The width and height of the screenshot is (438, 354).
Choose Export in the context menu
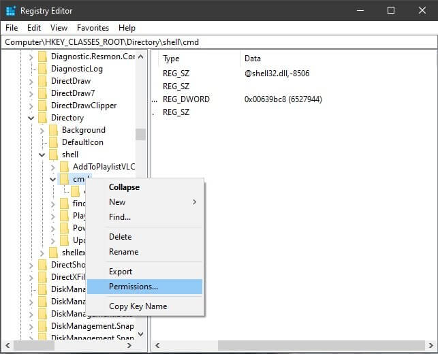(x=144, y=272)
